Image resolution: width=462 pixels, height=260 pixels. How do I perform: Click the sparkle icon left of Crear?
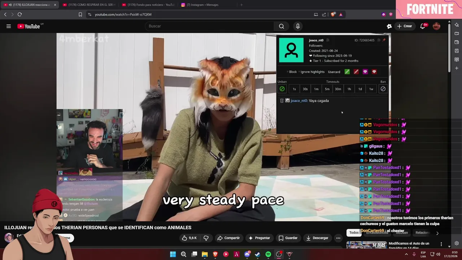[389, 26]
